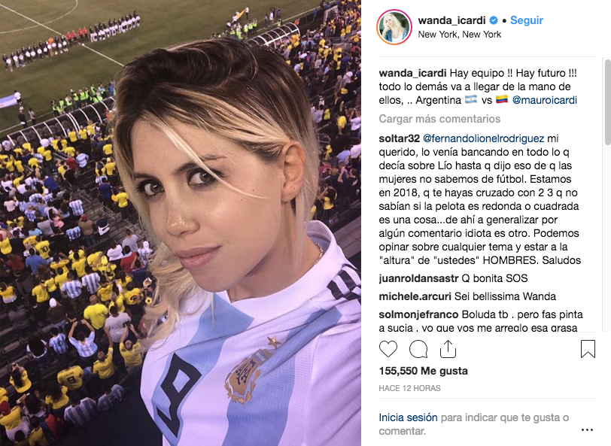Visit soltar32 commenter profile
611x446 pixels.
click(399, 138)
